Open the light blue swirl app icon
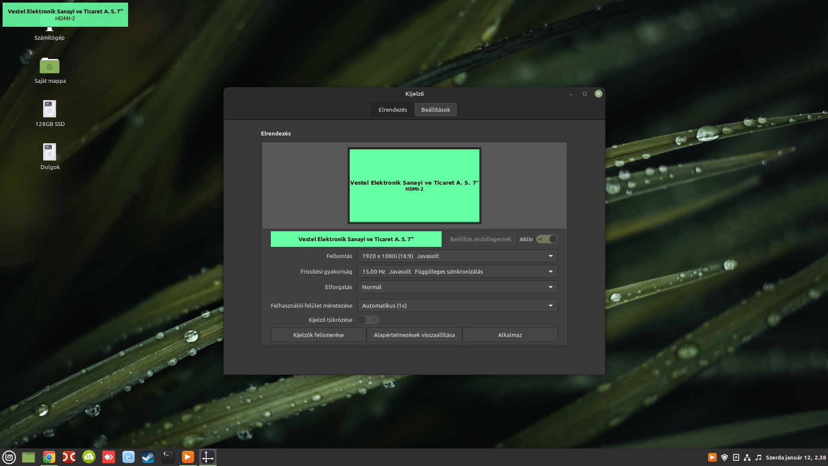 click(129, 457)
